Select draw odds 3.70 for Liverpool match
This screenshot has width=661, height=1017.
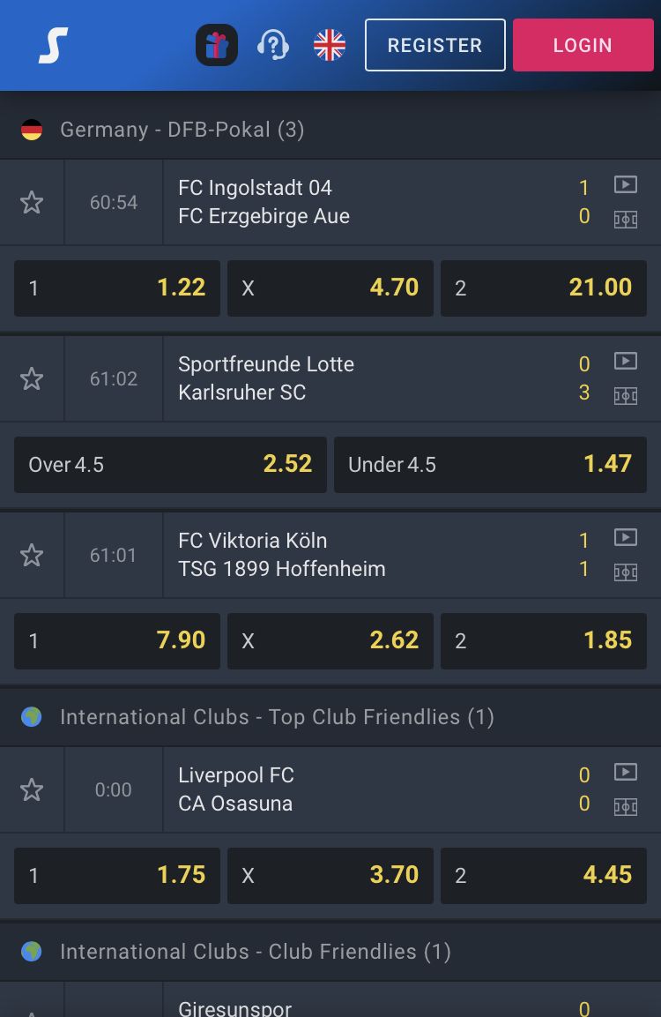click(x=330, y=876)
